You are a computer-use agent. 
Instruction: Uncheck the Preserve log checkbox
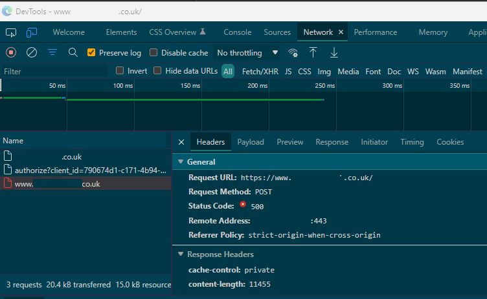click(91, 52)
